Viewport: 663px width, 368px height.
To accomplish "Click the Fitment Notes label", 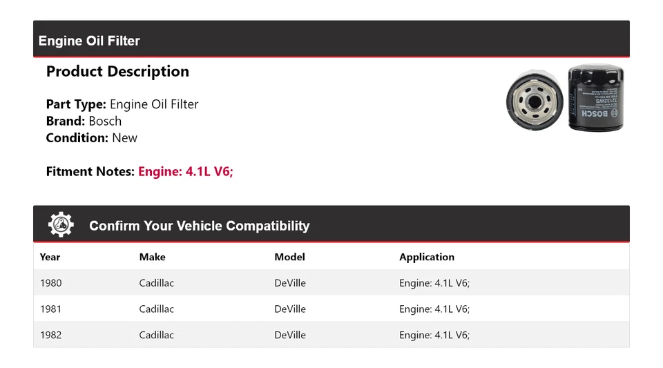I will tap(90, 171).
